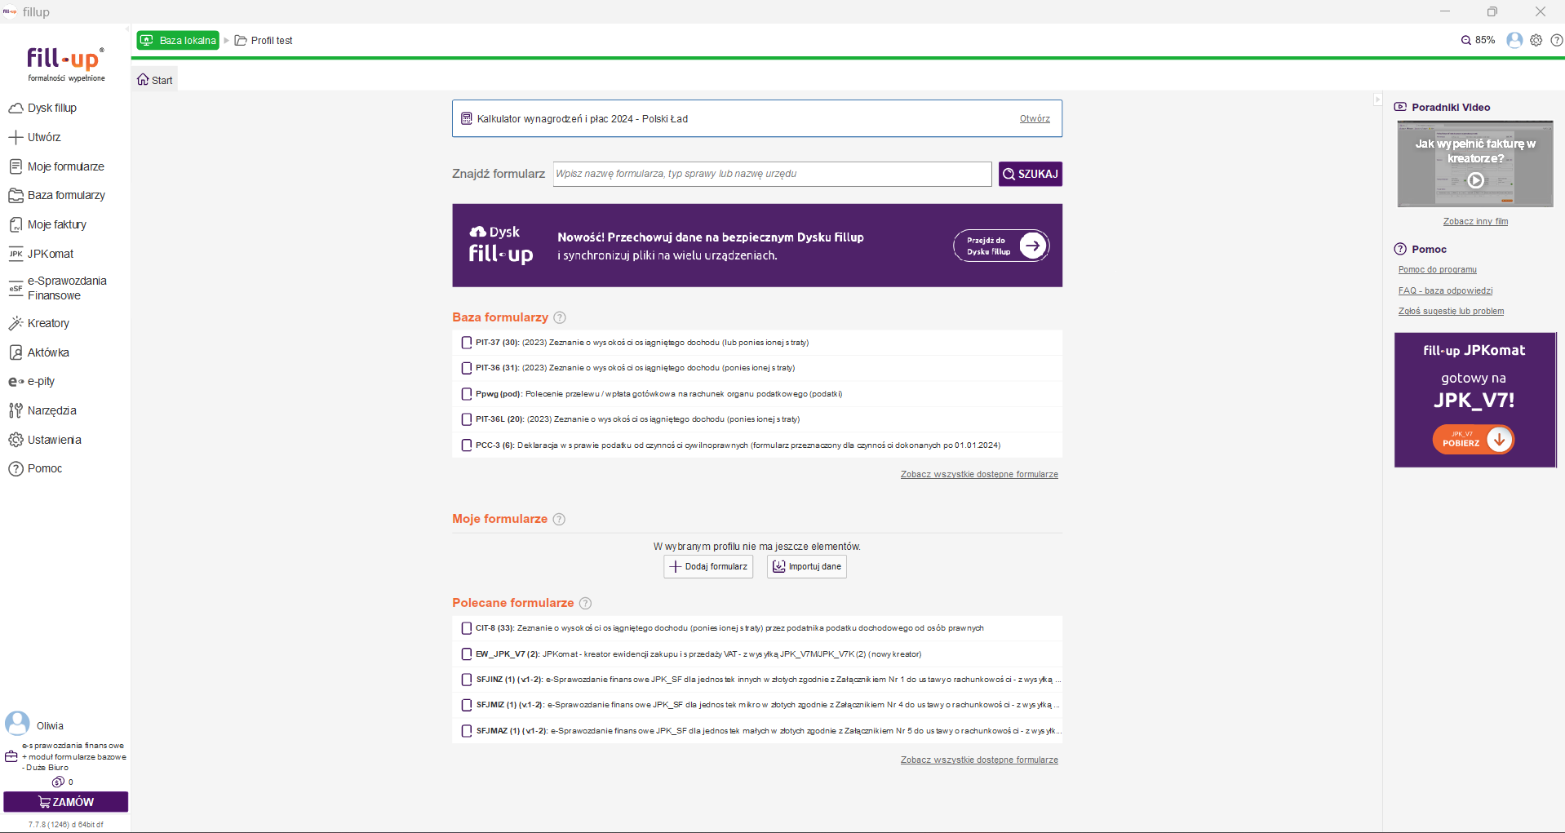Click the calculator icon in Kalkulator banner
Image resolution: width=1565 pixels, height=833 pixels.
(467, 118)
